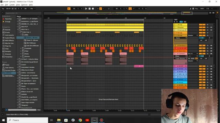Expand the Snares folder

pos(21,56)
